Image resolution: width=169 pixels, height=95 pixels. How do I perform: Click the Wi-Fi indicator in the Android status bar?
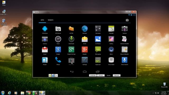[129, 15]
